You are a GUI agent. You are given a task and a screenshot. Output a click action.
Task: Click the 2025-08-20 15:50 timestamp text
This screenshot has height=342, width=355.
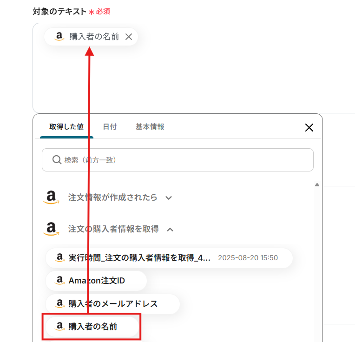pos(248,258)
